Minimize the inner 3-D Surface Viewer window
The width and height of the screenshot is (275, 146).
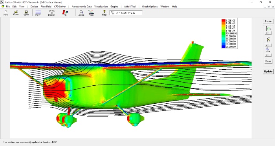tap(265, 7)
